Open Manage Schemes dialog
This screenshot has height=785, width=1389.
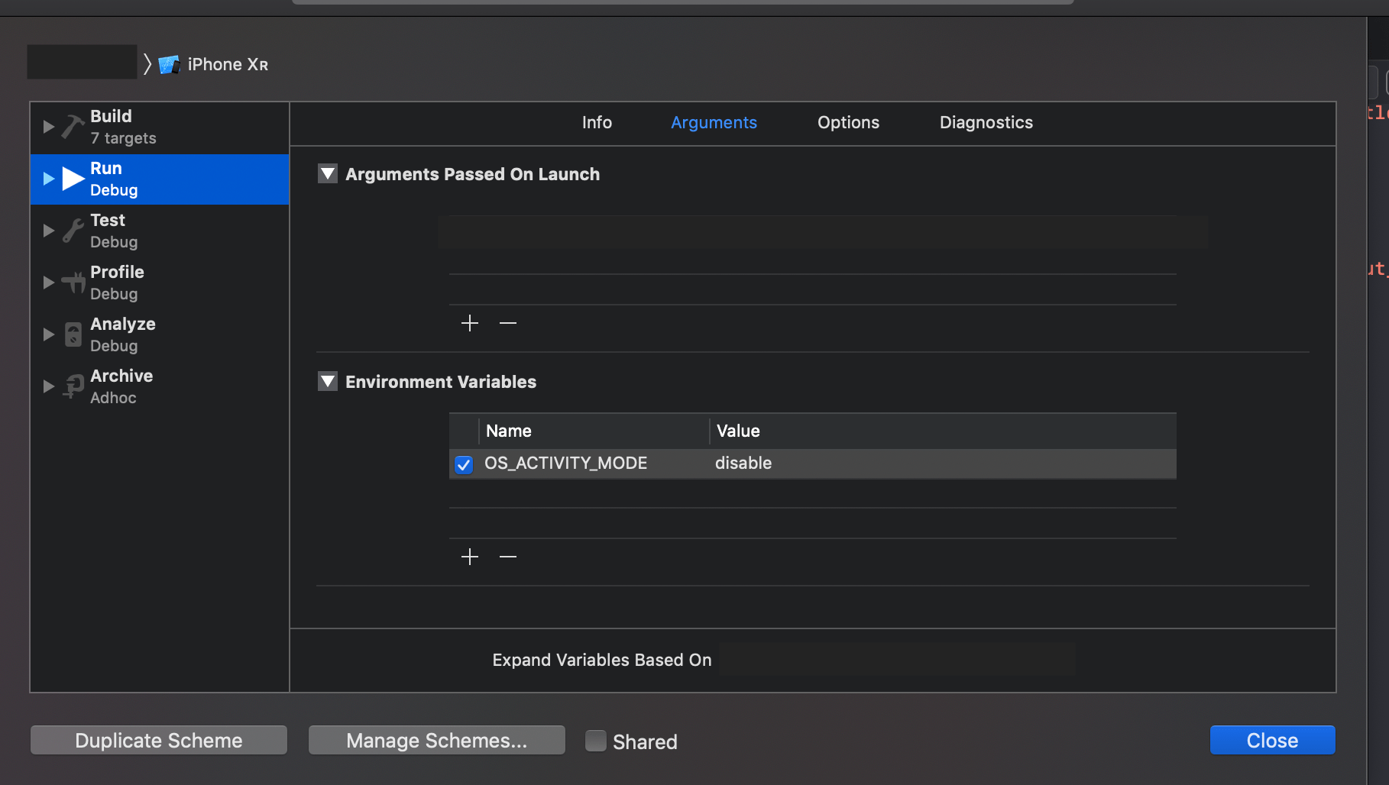pos(436,740)
